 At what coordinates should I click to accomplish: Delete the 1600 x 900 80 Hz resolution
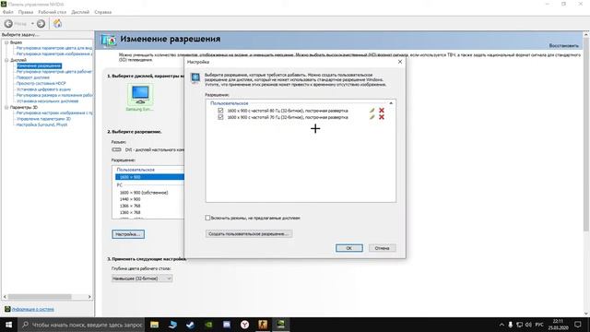point(382,111)
